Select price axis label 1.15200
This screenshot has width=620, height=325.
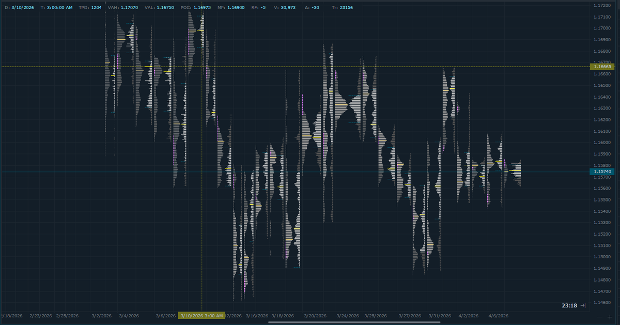(x=603, y=234)
